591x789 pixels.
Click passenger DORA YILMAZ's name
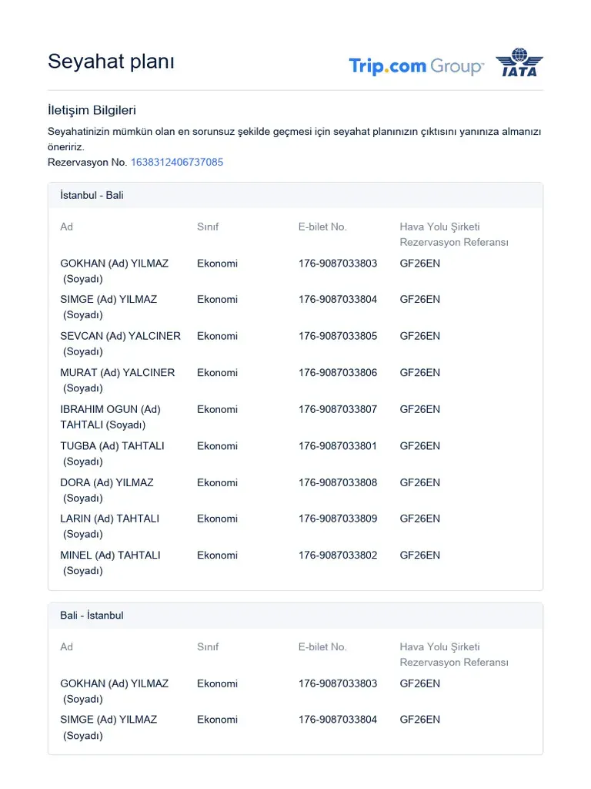pos(106,482)
